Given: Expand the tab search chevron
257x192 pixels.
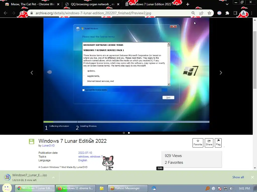Looking at the screenshot, I should [227, 4].
